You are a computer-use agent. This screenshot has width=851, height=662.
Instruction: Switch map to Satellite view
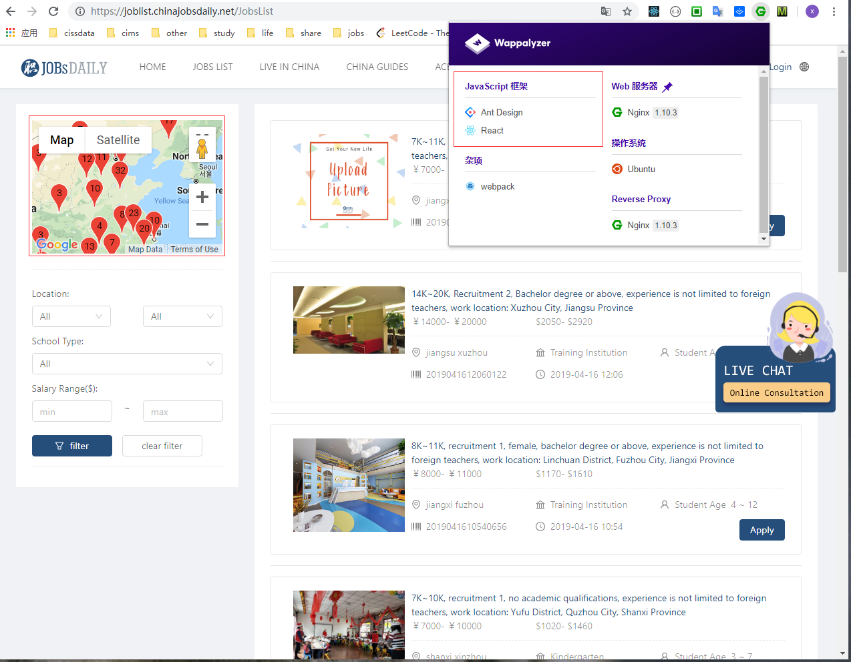click(118, 140)
